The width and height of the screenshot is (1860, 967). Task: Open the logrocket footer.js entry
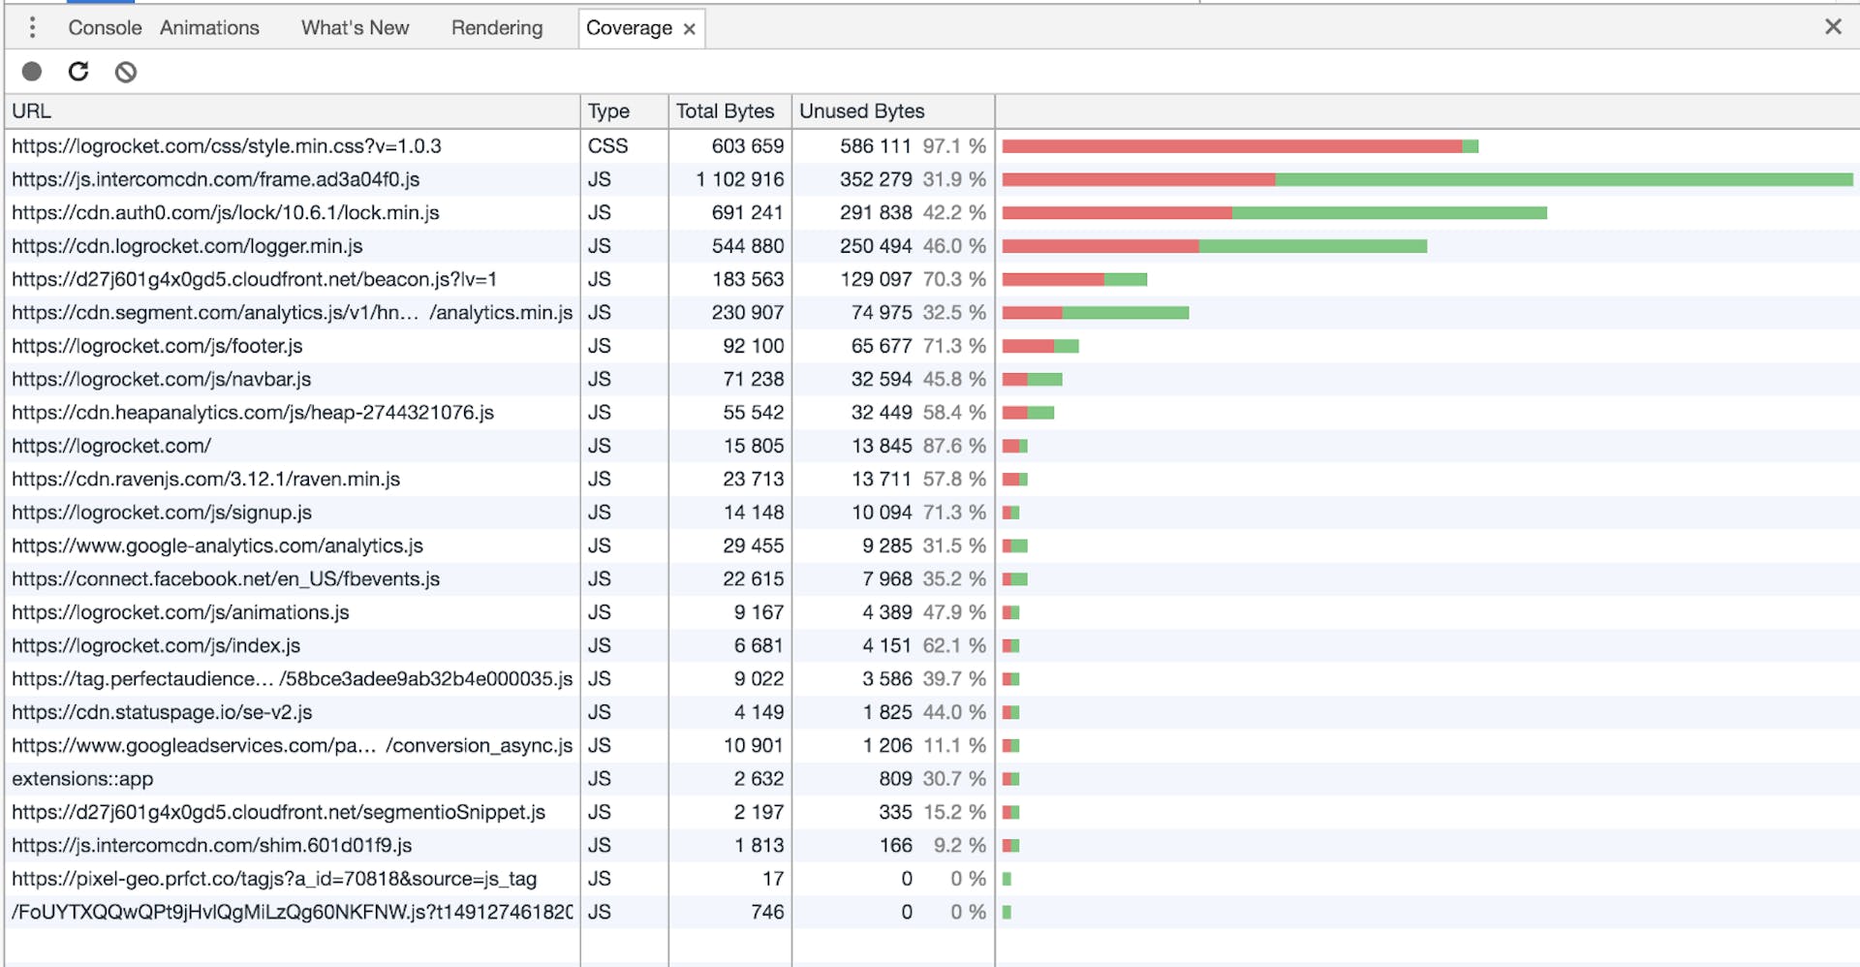click(157, 346)
